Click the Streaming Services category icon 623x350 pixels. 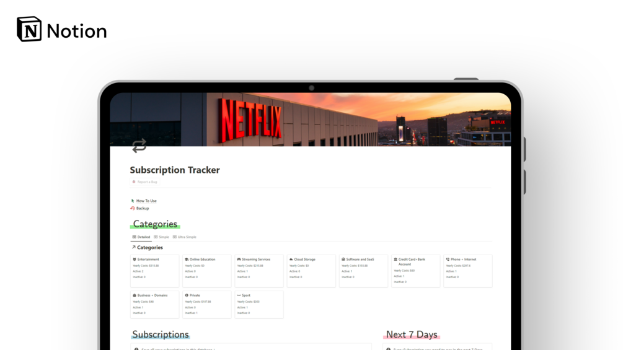pos(239,259)
